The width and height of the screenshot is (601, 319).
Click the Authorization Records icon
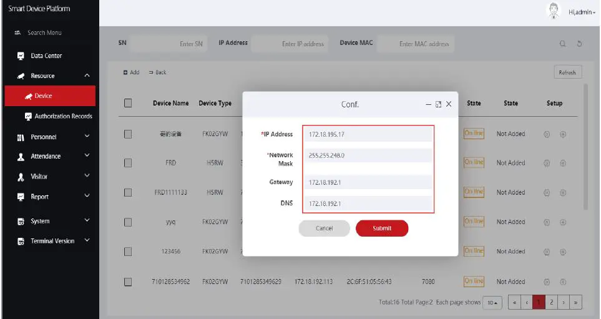28,116
